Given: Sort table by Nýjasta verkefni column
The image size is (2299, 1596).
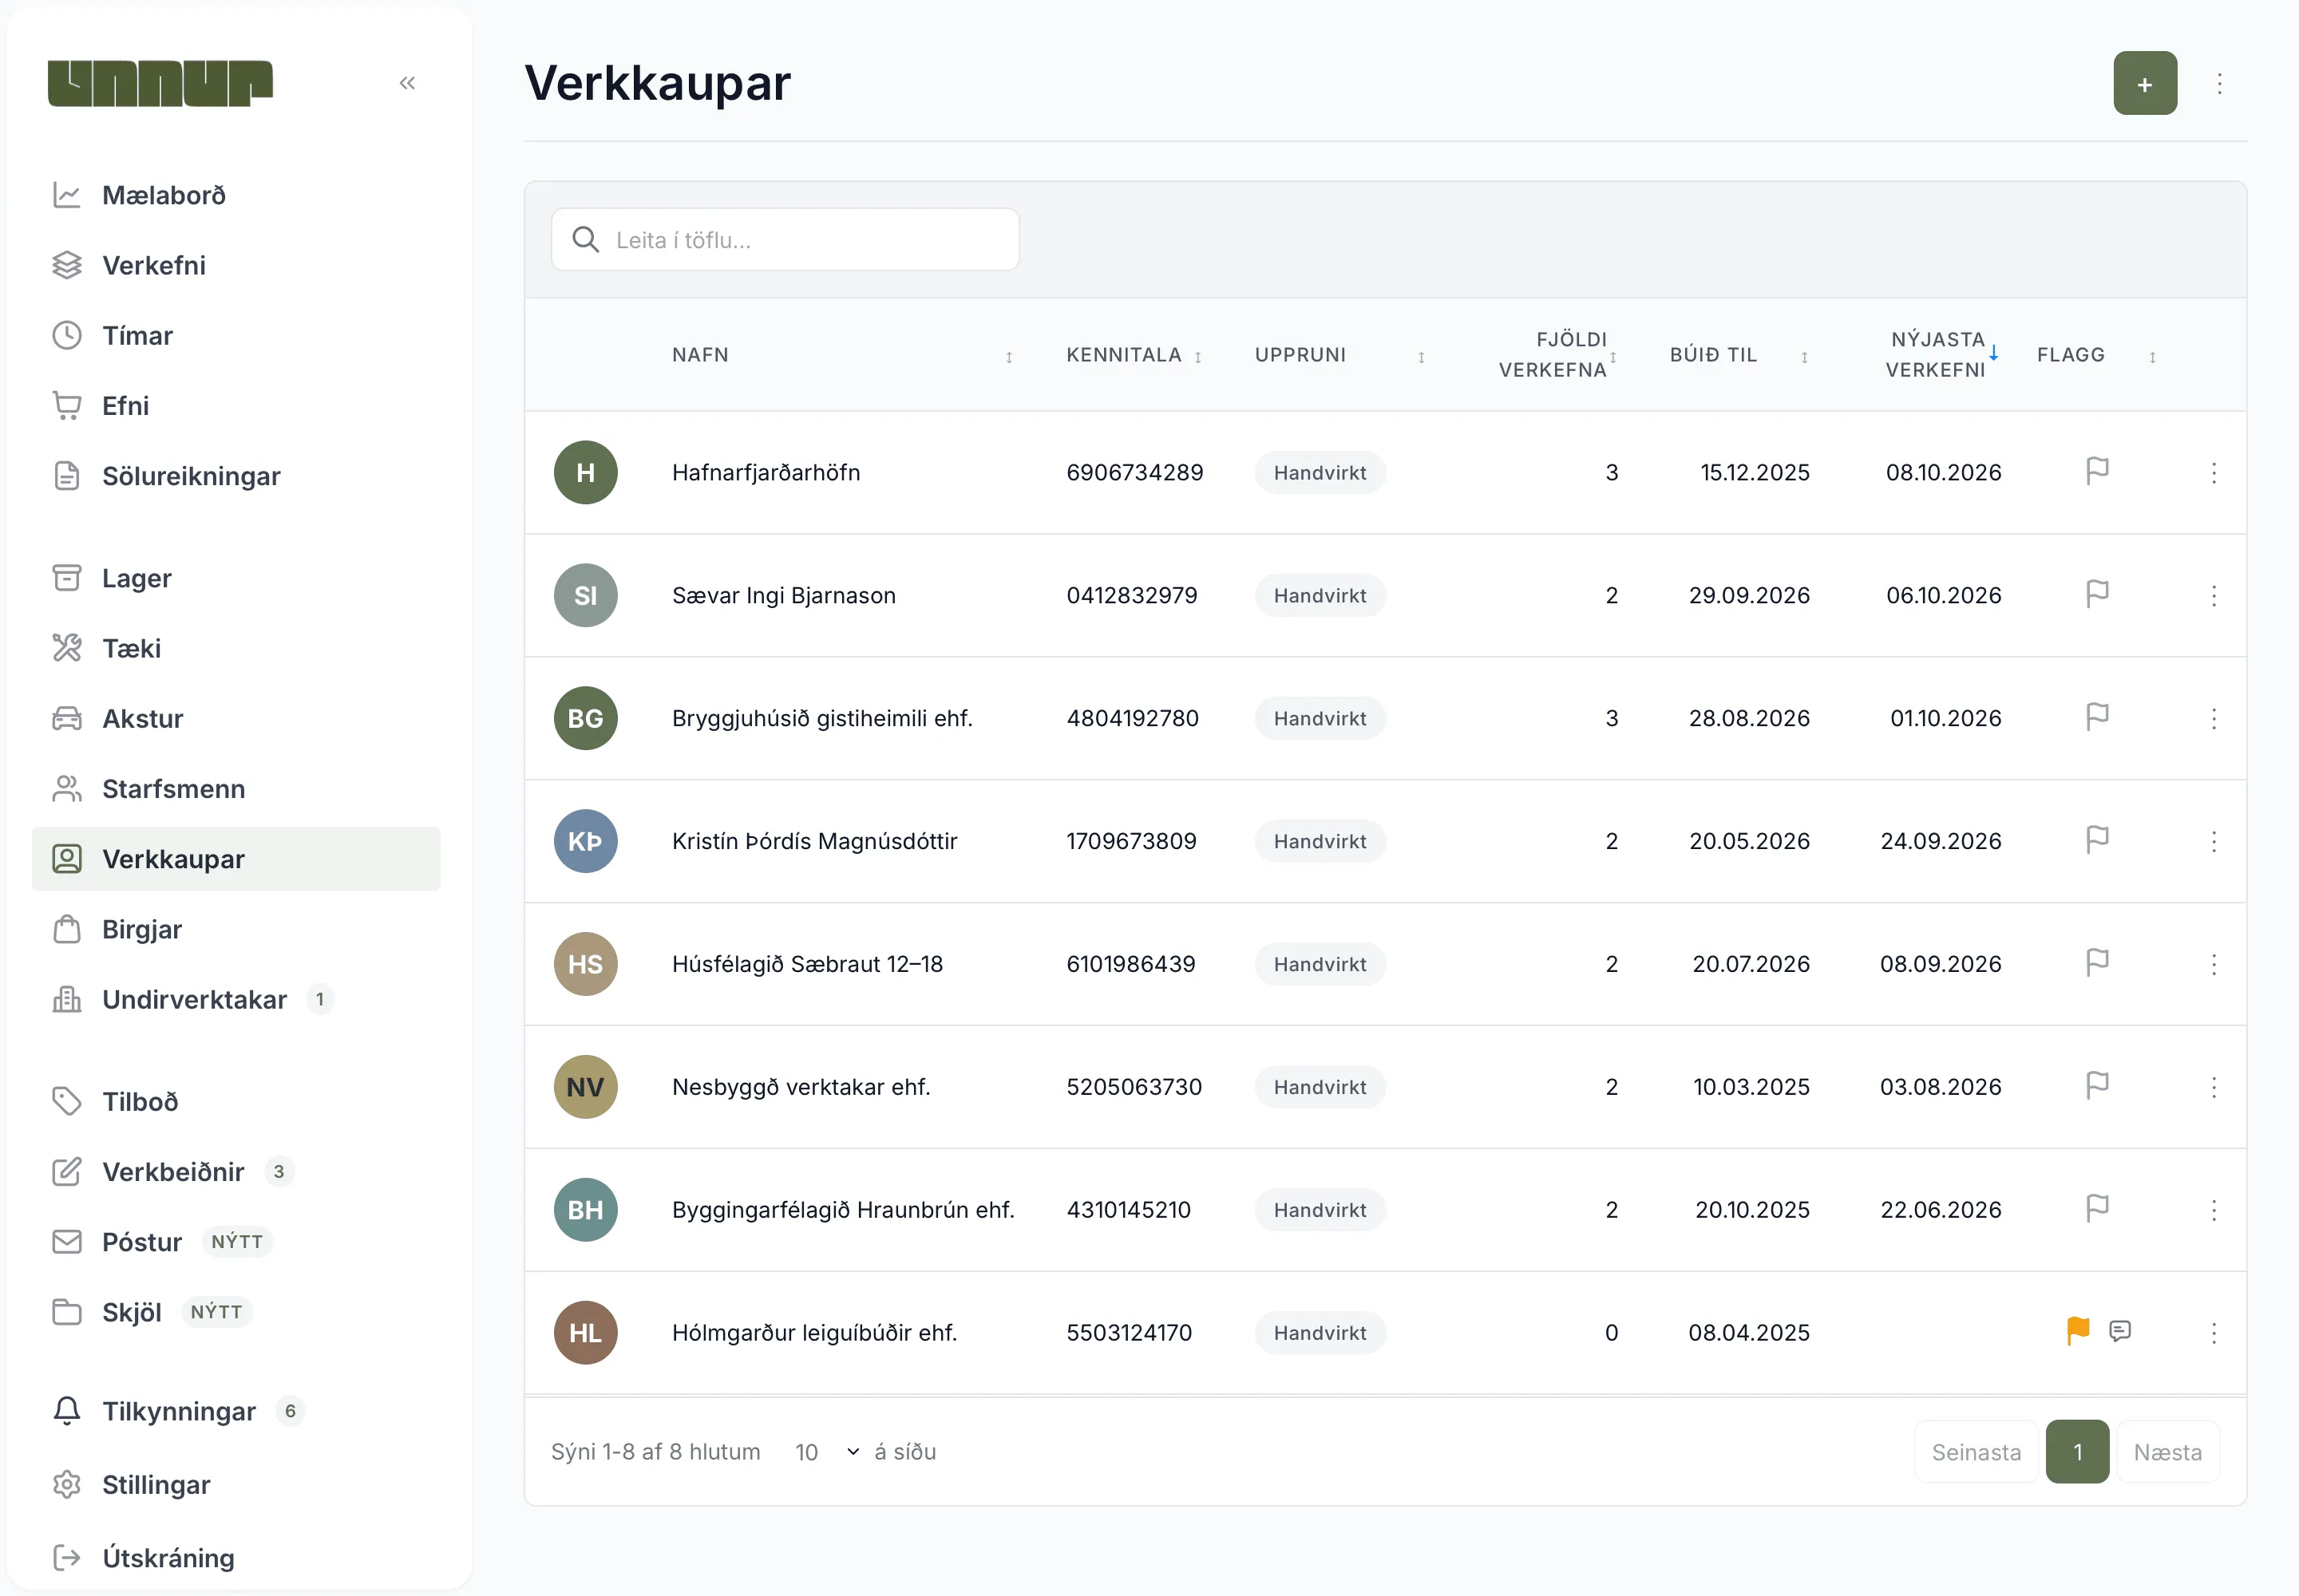Looking at the screenshot, I should [x=1993, y=353].
